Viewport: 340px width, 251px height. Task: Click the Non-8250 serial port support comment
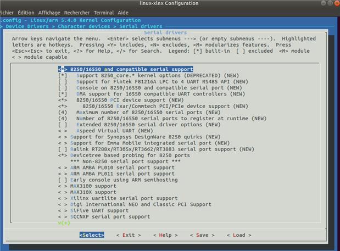click(x=125, y=161)
